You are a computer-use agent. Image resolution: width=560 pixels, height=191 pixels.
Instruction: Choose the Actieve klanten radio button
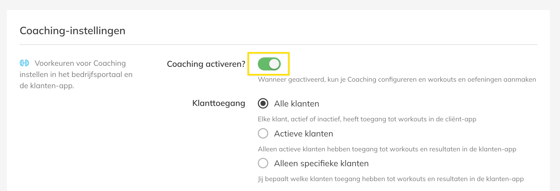(x=263, y=133)
